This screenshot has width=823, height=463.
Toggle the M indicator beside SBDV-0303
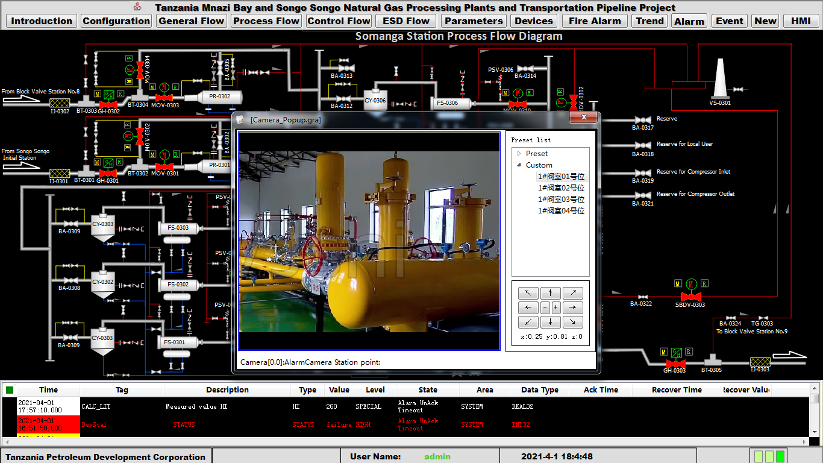[x=678, y=283]
